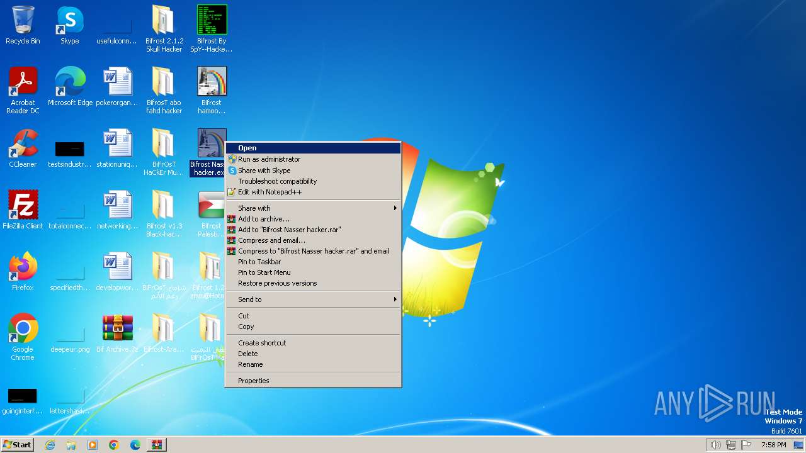Select the Bif Archive WinRAR file
The width and height of the screenshot is (806, 453).
click(x=117, y=333)
